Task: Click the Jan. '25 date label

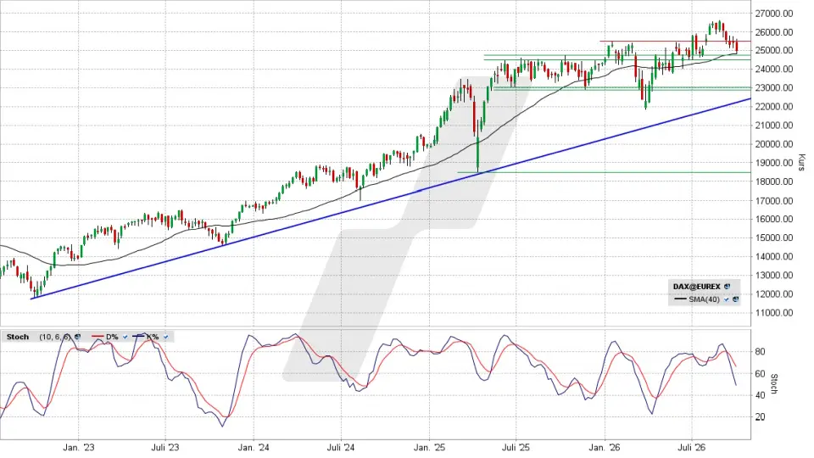Action: click(x=430, y=448)
